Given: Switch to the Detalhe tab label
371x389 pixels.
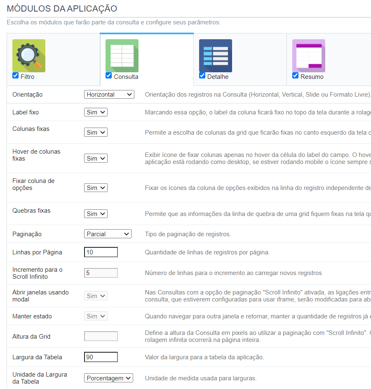Looking at the screenshot, I should pos(218,77).
